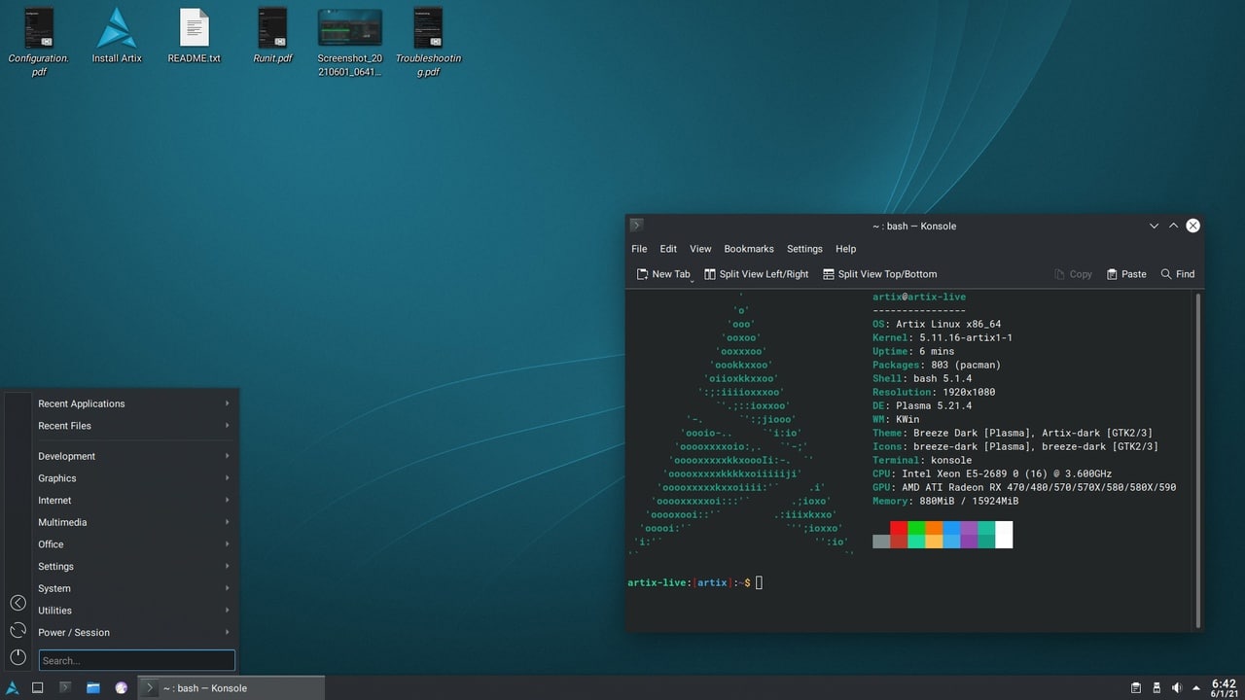
Task: Click the 'artix@artix-live' text in the terminal
Action: coord(919,297)
